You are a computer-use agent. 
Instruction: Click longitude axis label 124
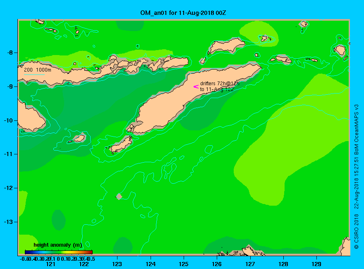point(151,264)
